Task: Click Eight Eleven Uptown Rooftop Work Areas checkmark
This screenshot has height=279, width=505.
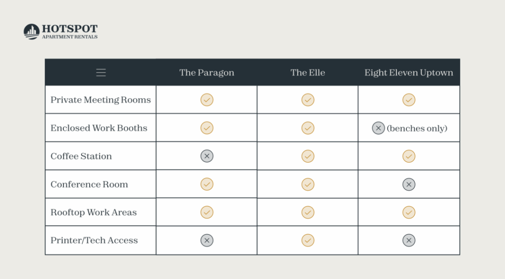Action: [x=409, y=212]
